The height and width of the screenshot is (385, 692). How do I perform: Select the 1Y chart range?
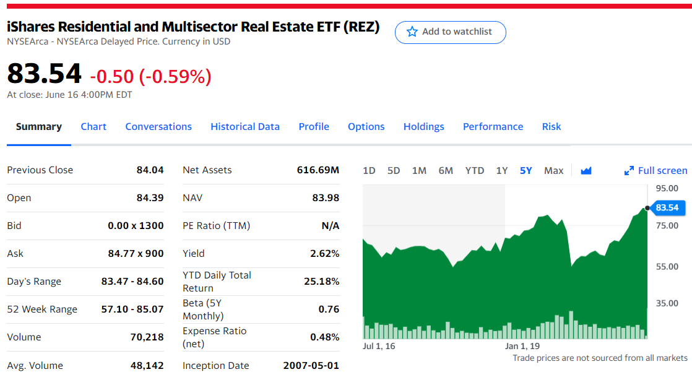pyautogui.click(x=501, y=170)
